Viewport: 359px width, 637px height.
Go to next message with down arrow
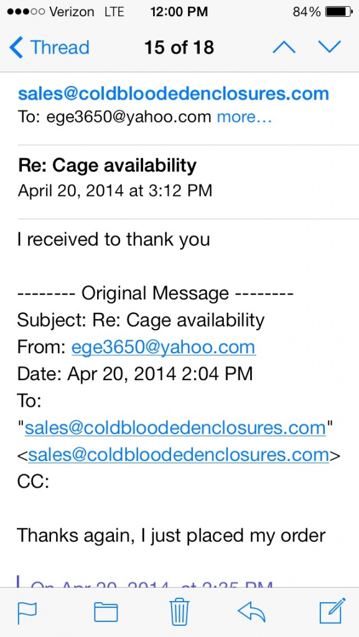(329, 47)
